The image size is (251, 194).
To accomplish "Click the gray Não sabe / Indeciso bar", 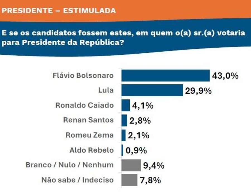I will [x=129, y=180].
